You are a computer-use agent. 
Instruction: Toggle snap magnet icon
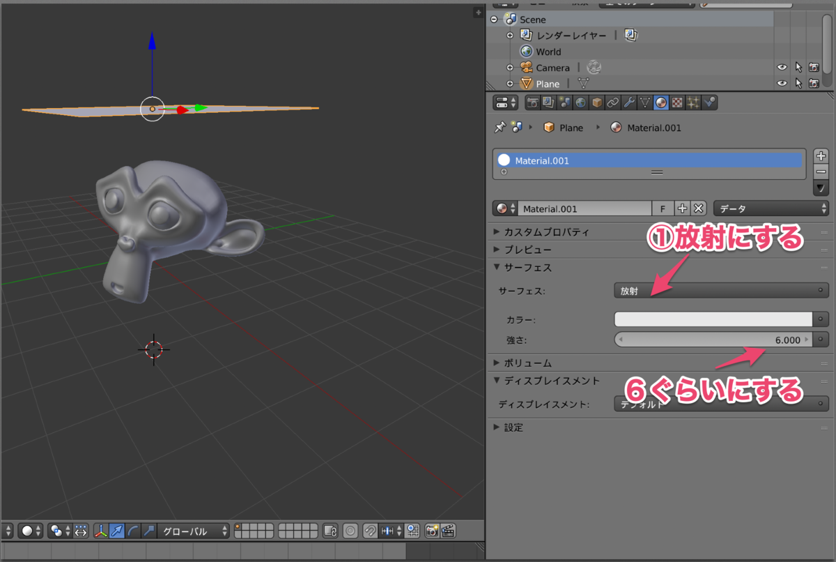[x=370, y=531]
